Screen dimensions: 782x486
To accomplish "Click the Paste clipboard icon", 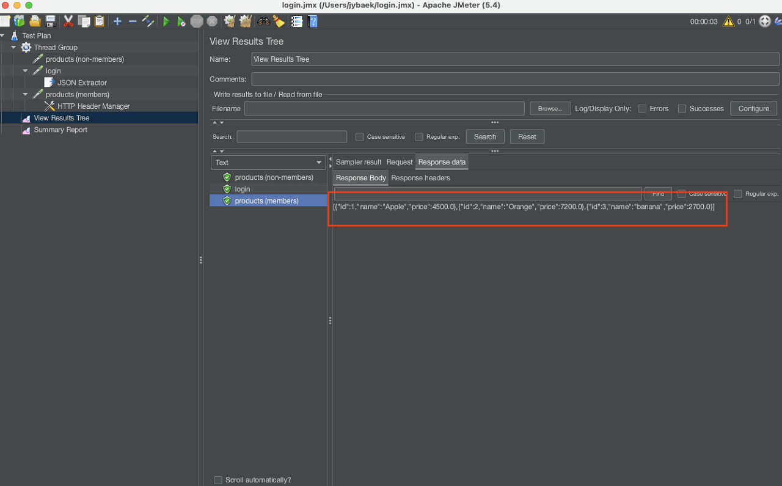I will click(99, 21).
